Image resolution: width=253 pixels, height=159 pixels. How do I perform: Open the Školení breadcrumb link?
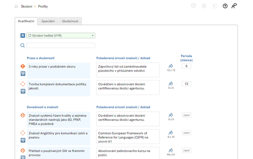point(27,6)
